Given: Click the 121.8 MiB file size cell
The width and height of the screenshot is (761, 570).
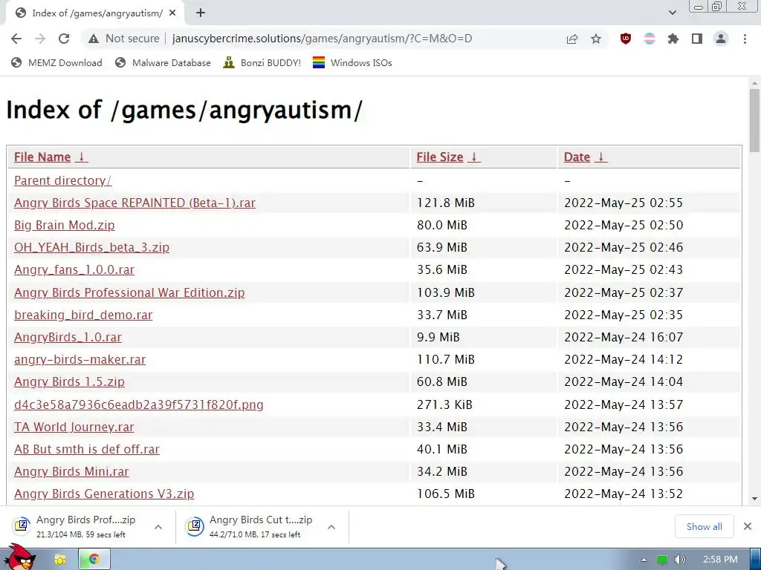Looking at the screenshot, I should point(483,203).
